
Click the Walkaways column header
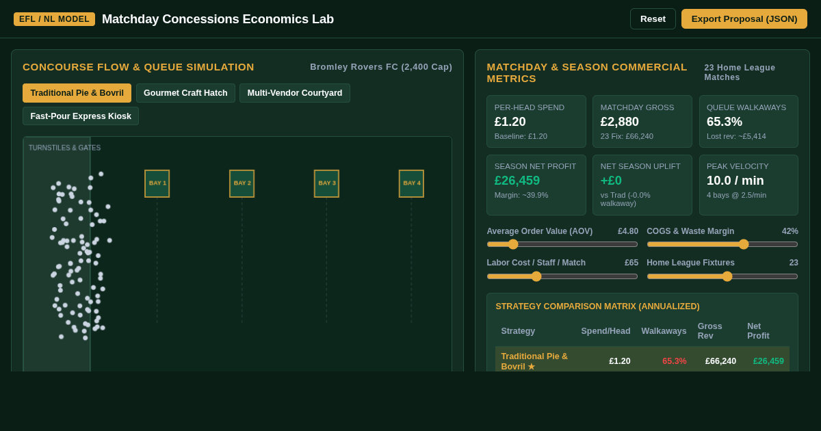point(664,331)
